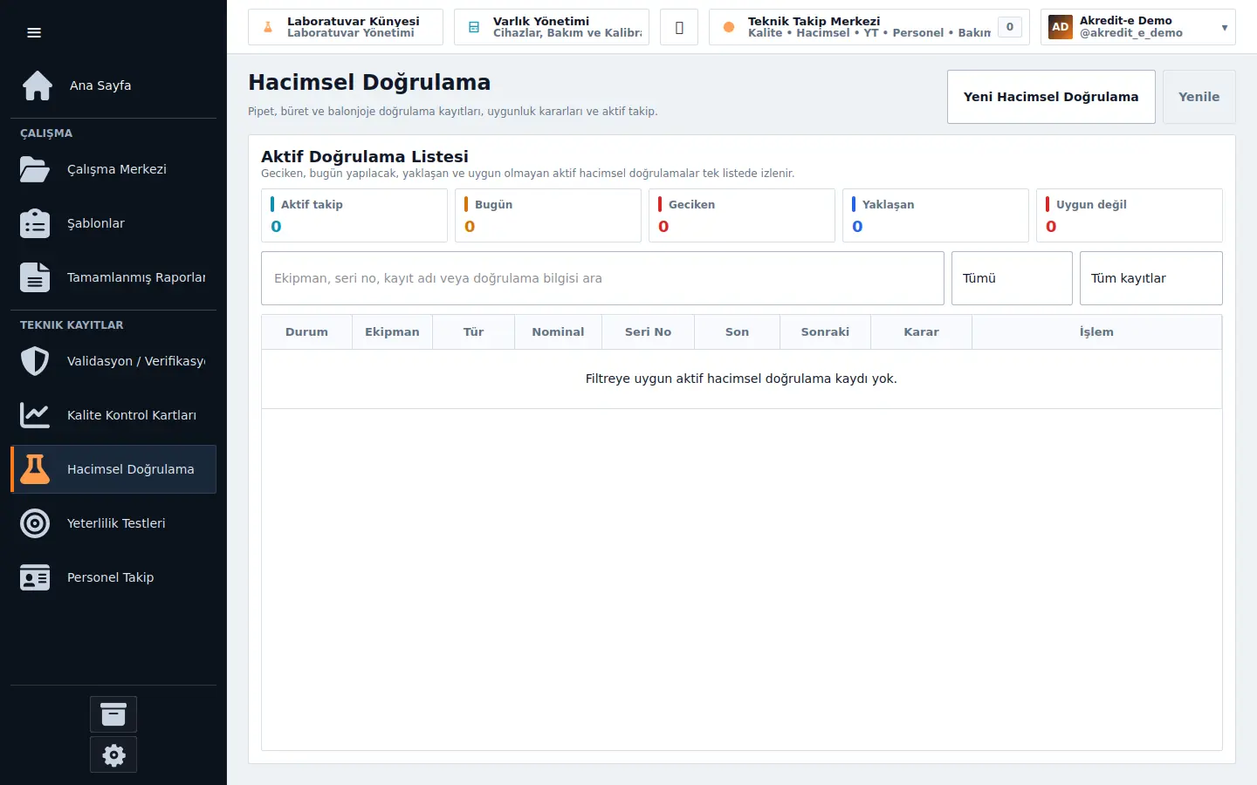Click the Durum column header
The width and height of the screenshot is (1257, 785).
[306, 332]
